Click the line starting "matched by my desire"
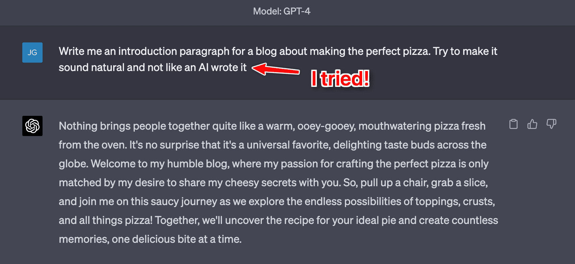Screen dimensions: 575x264 coord(273,183)
